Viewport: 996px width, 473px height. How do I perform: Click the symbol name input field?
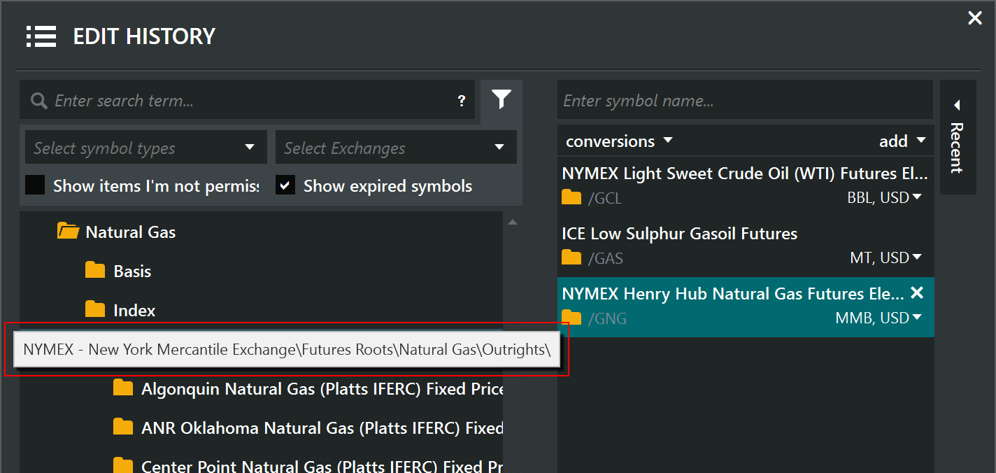tap(745, 100)
